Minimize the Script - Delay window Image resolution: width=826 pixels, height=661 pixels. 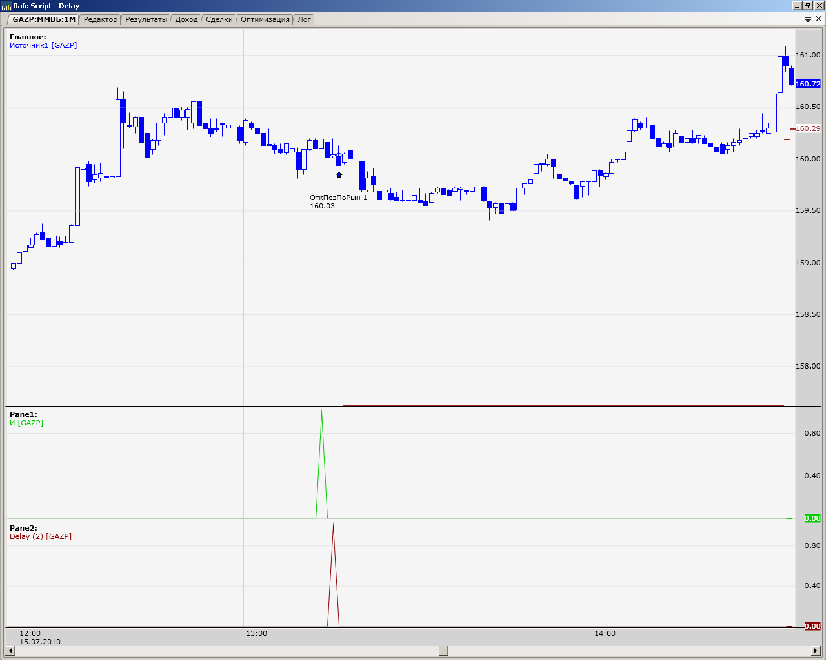pyautogui.click(x=797, y=6)
